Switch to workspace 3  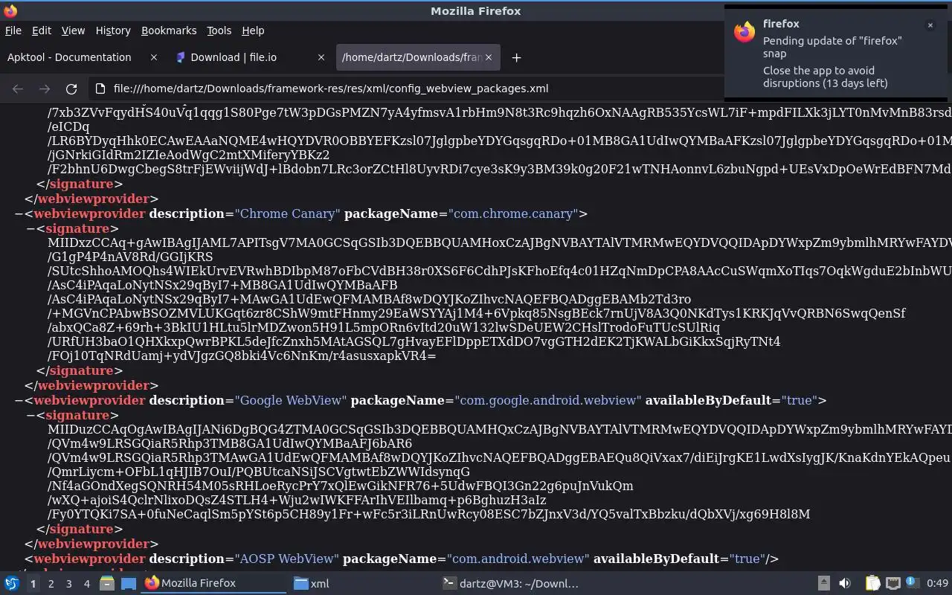pos(68,584)
